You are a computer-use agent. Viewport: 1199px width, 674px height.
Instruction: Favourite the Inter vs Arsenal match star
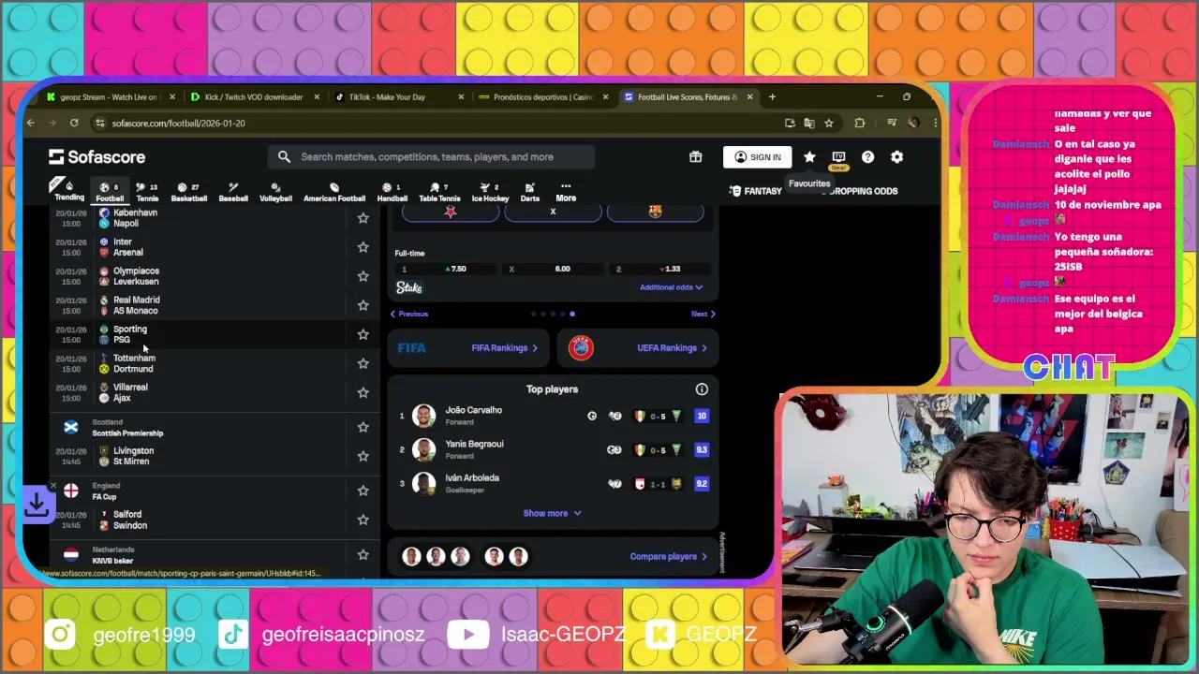(363, 247)
